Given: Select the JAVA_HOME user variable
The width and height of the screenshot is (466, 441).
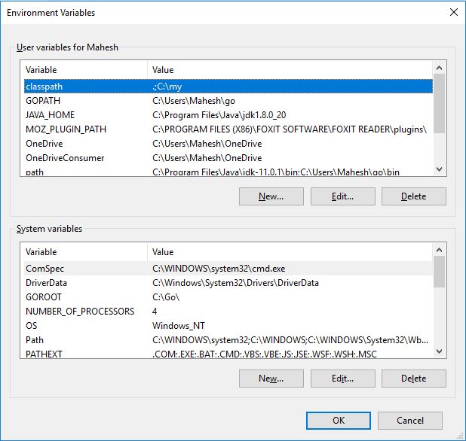Looking at the screenshot, I should (228, 115).
